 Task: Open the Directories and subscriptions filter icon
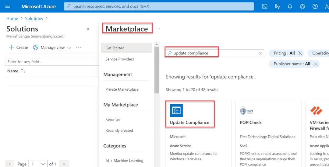(277, 6)
